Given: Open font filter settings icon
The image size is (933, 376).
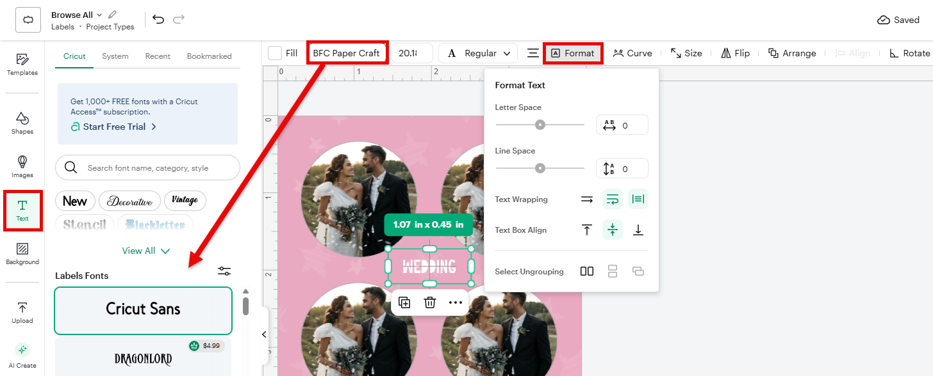Looking at the screenshot, I should click(x=224, y=272).
